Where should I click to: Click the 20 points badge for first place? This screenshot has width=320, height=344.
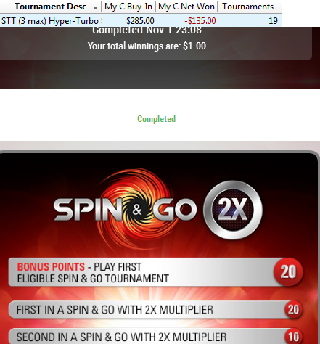click(293, 310)
